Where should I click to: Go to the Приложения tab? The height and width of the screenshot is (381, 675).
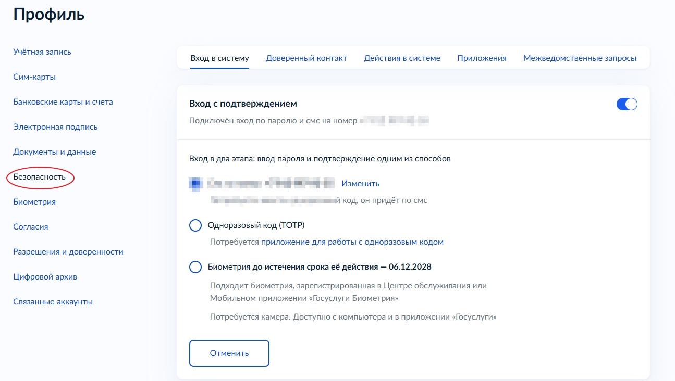click(482, 58)
